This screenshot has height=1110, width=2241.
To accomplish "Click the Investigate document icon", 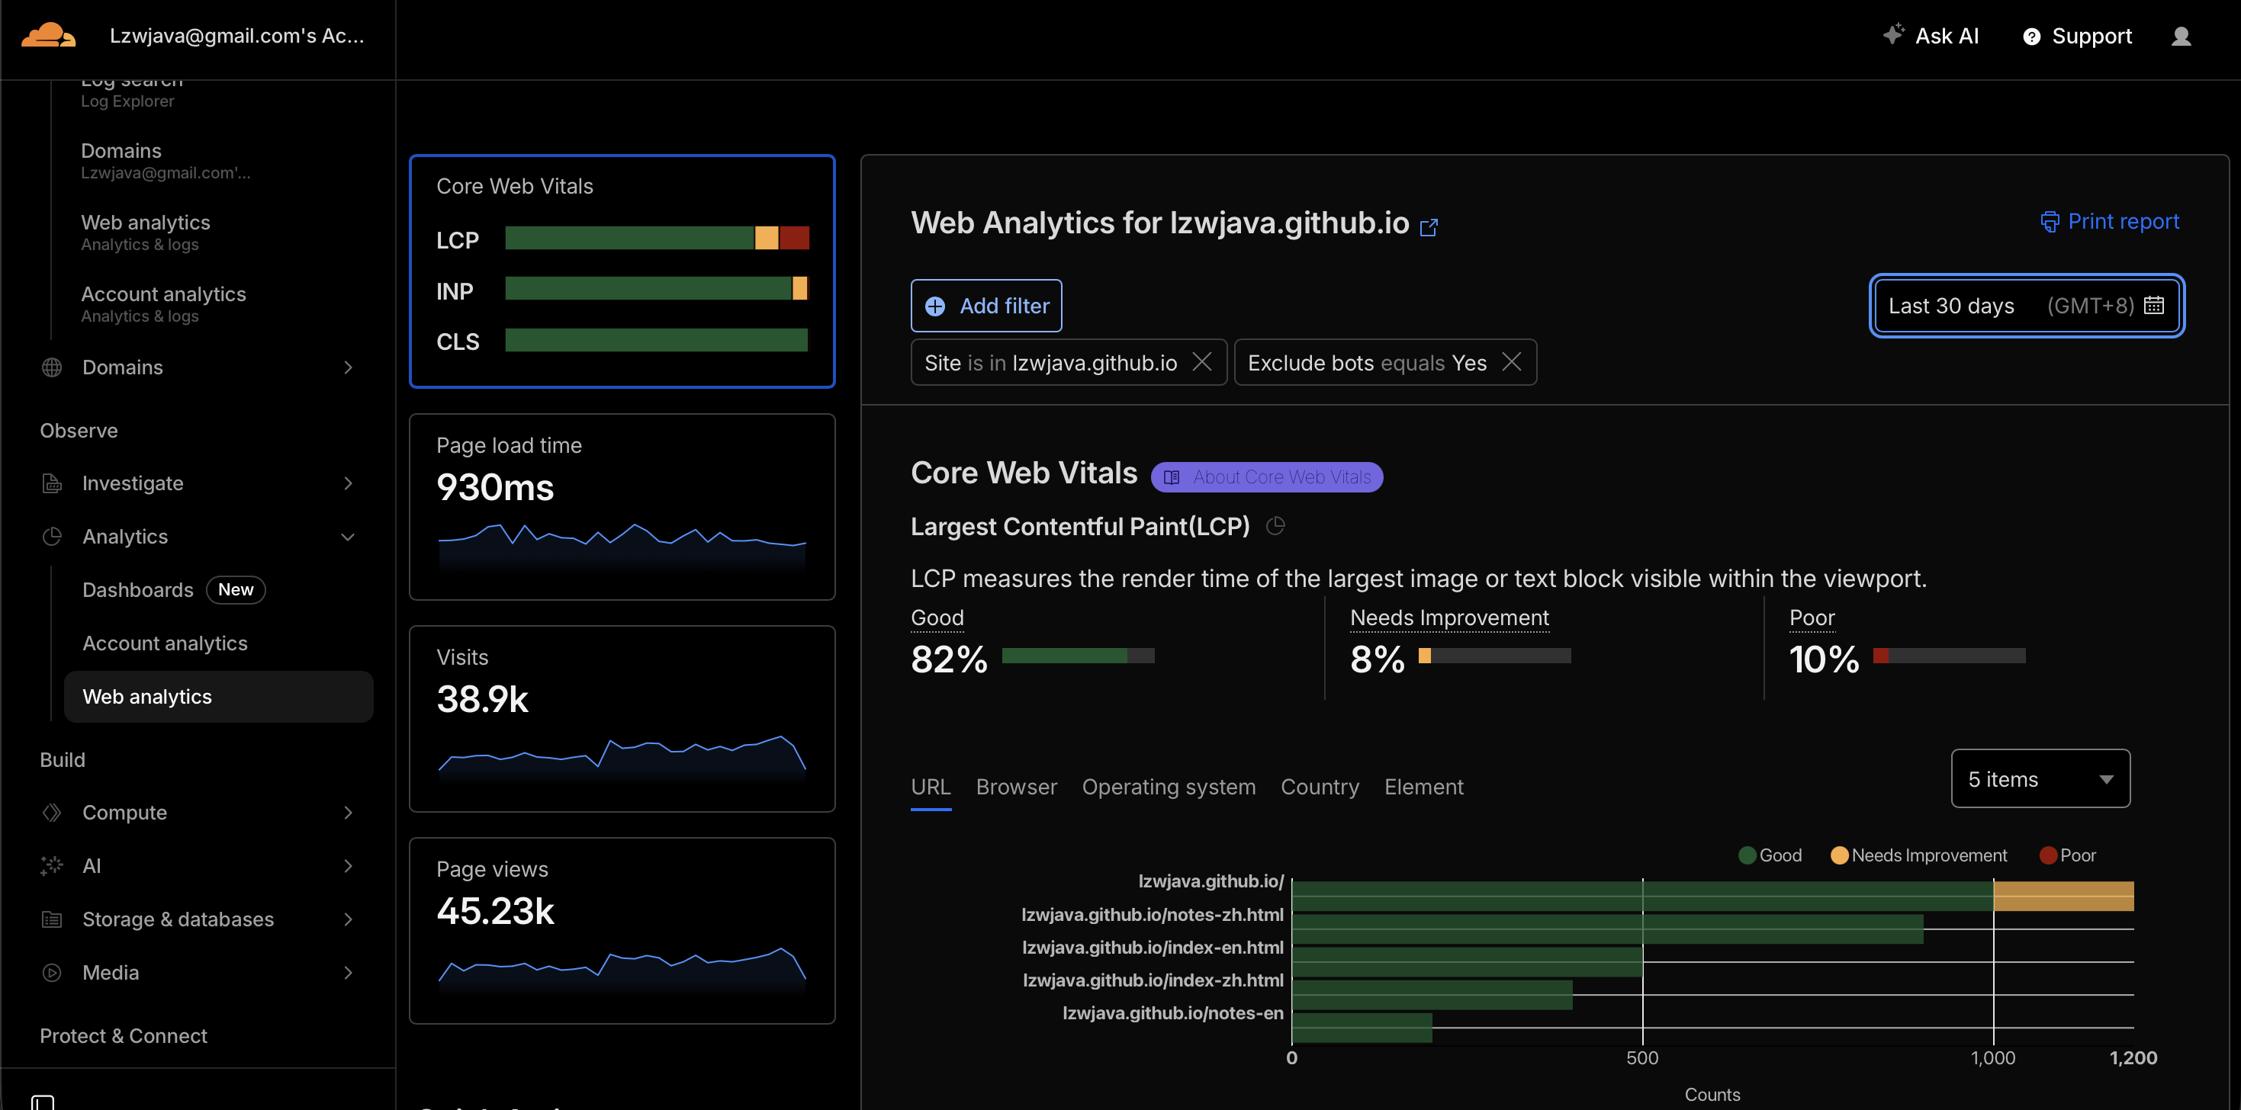I will point(52,483).
